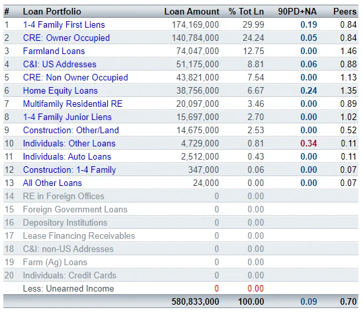This screenshot has height=312, width=363.
Task: Click the Peers column header
Action: 345,11
